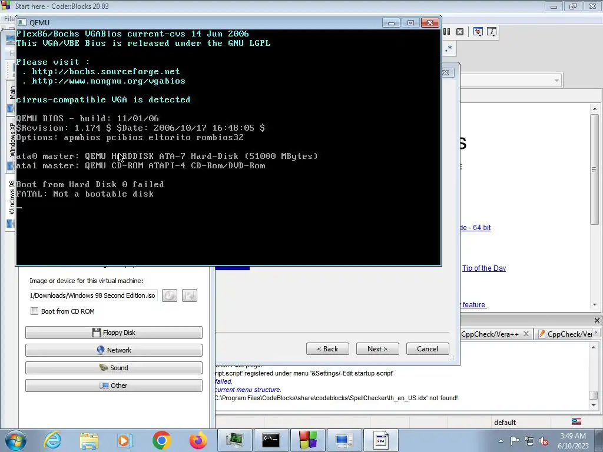This screenshot has height=452, width=603.
Task: Open Windows Media Player from taskbar
Action: pos(125,440)
